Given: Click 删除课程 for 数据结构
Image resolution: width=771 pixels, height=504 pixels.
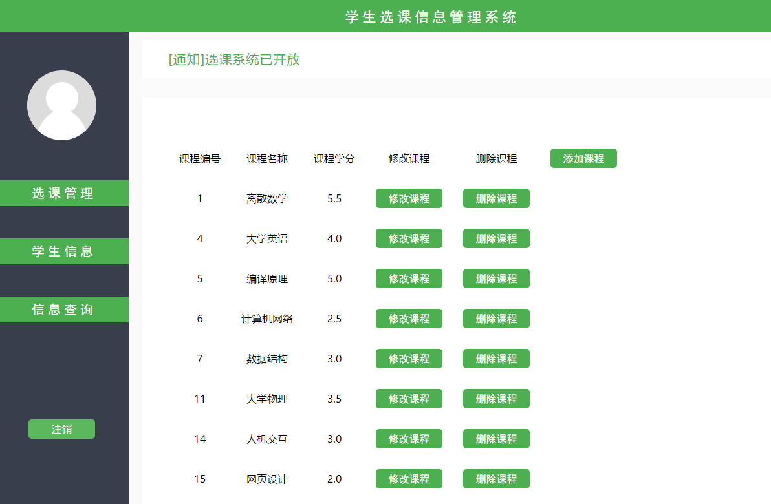Looking at the screenshot, I should pyautogui.click(x=496, y=359).
